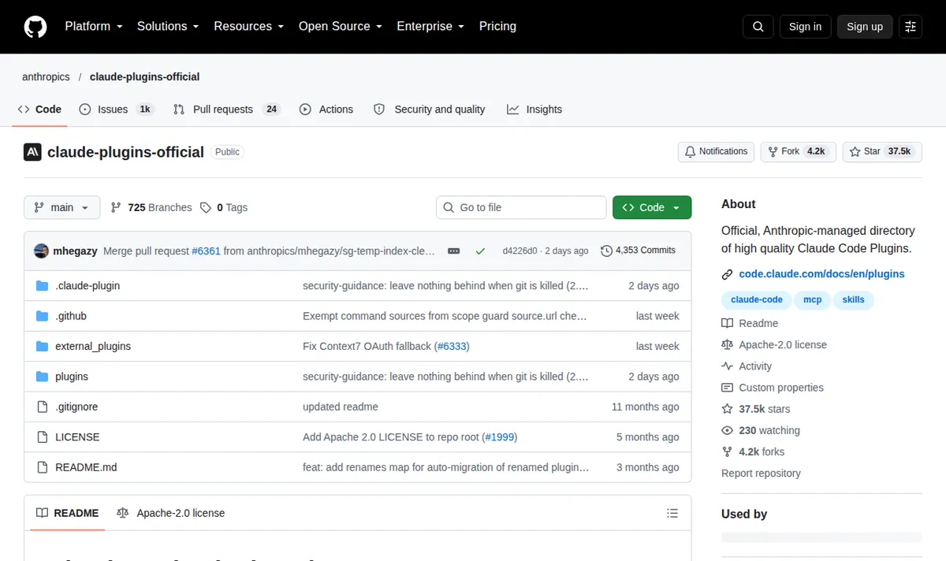Select the Apache-2.0 license tab
The image size is (946, 561).
coord(170,513)
